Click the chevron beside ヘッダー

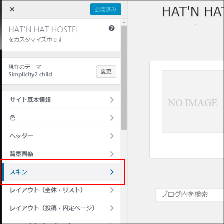coord(112,136)
